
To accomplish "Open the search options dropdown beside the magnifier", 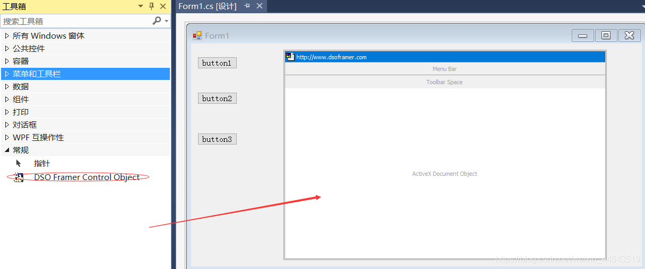I will (166, 21).
